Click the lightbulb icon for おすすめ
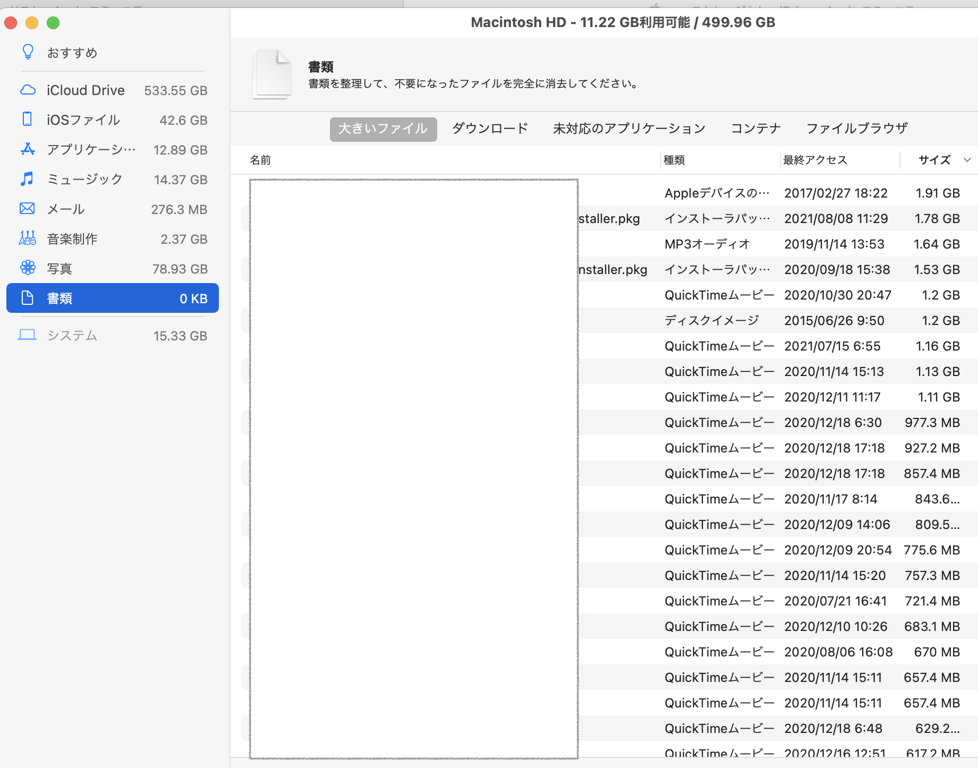 tap(28, 52)
